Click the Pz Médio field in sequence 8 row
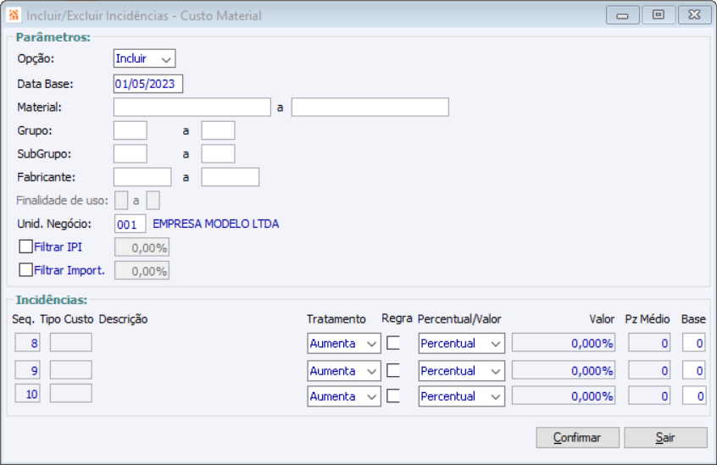Screen dimensions: 717x465 point(649,343)
